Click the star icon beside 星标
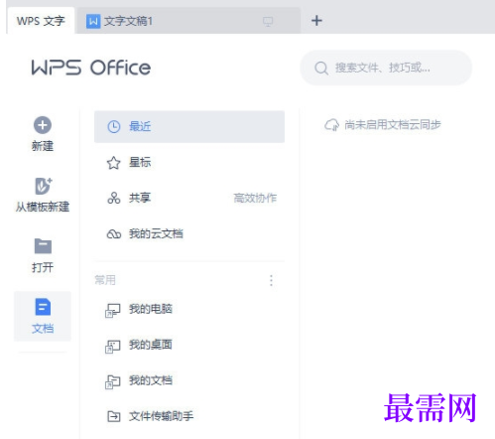495x439 pixels. point(113,163)
